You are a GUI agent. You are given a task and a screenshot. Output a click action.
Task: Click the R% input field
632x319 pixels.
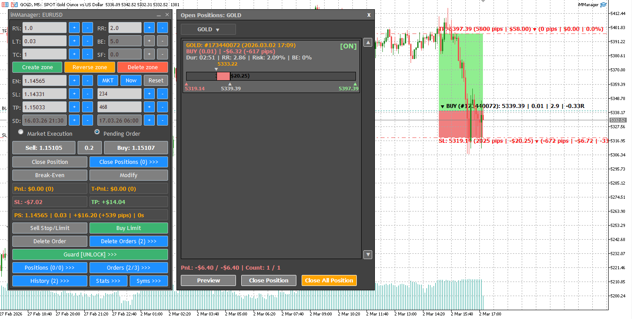pos(45,28)
